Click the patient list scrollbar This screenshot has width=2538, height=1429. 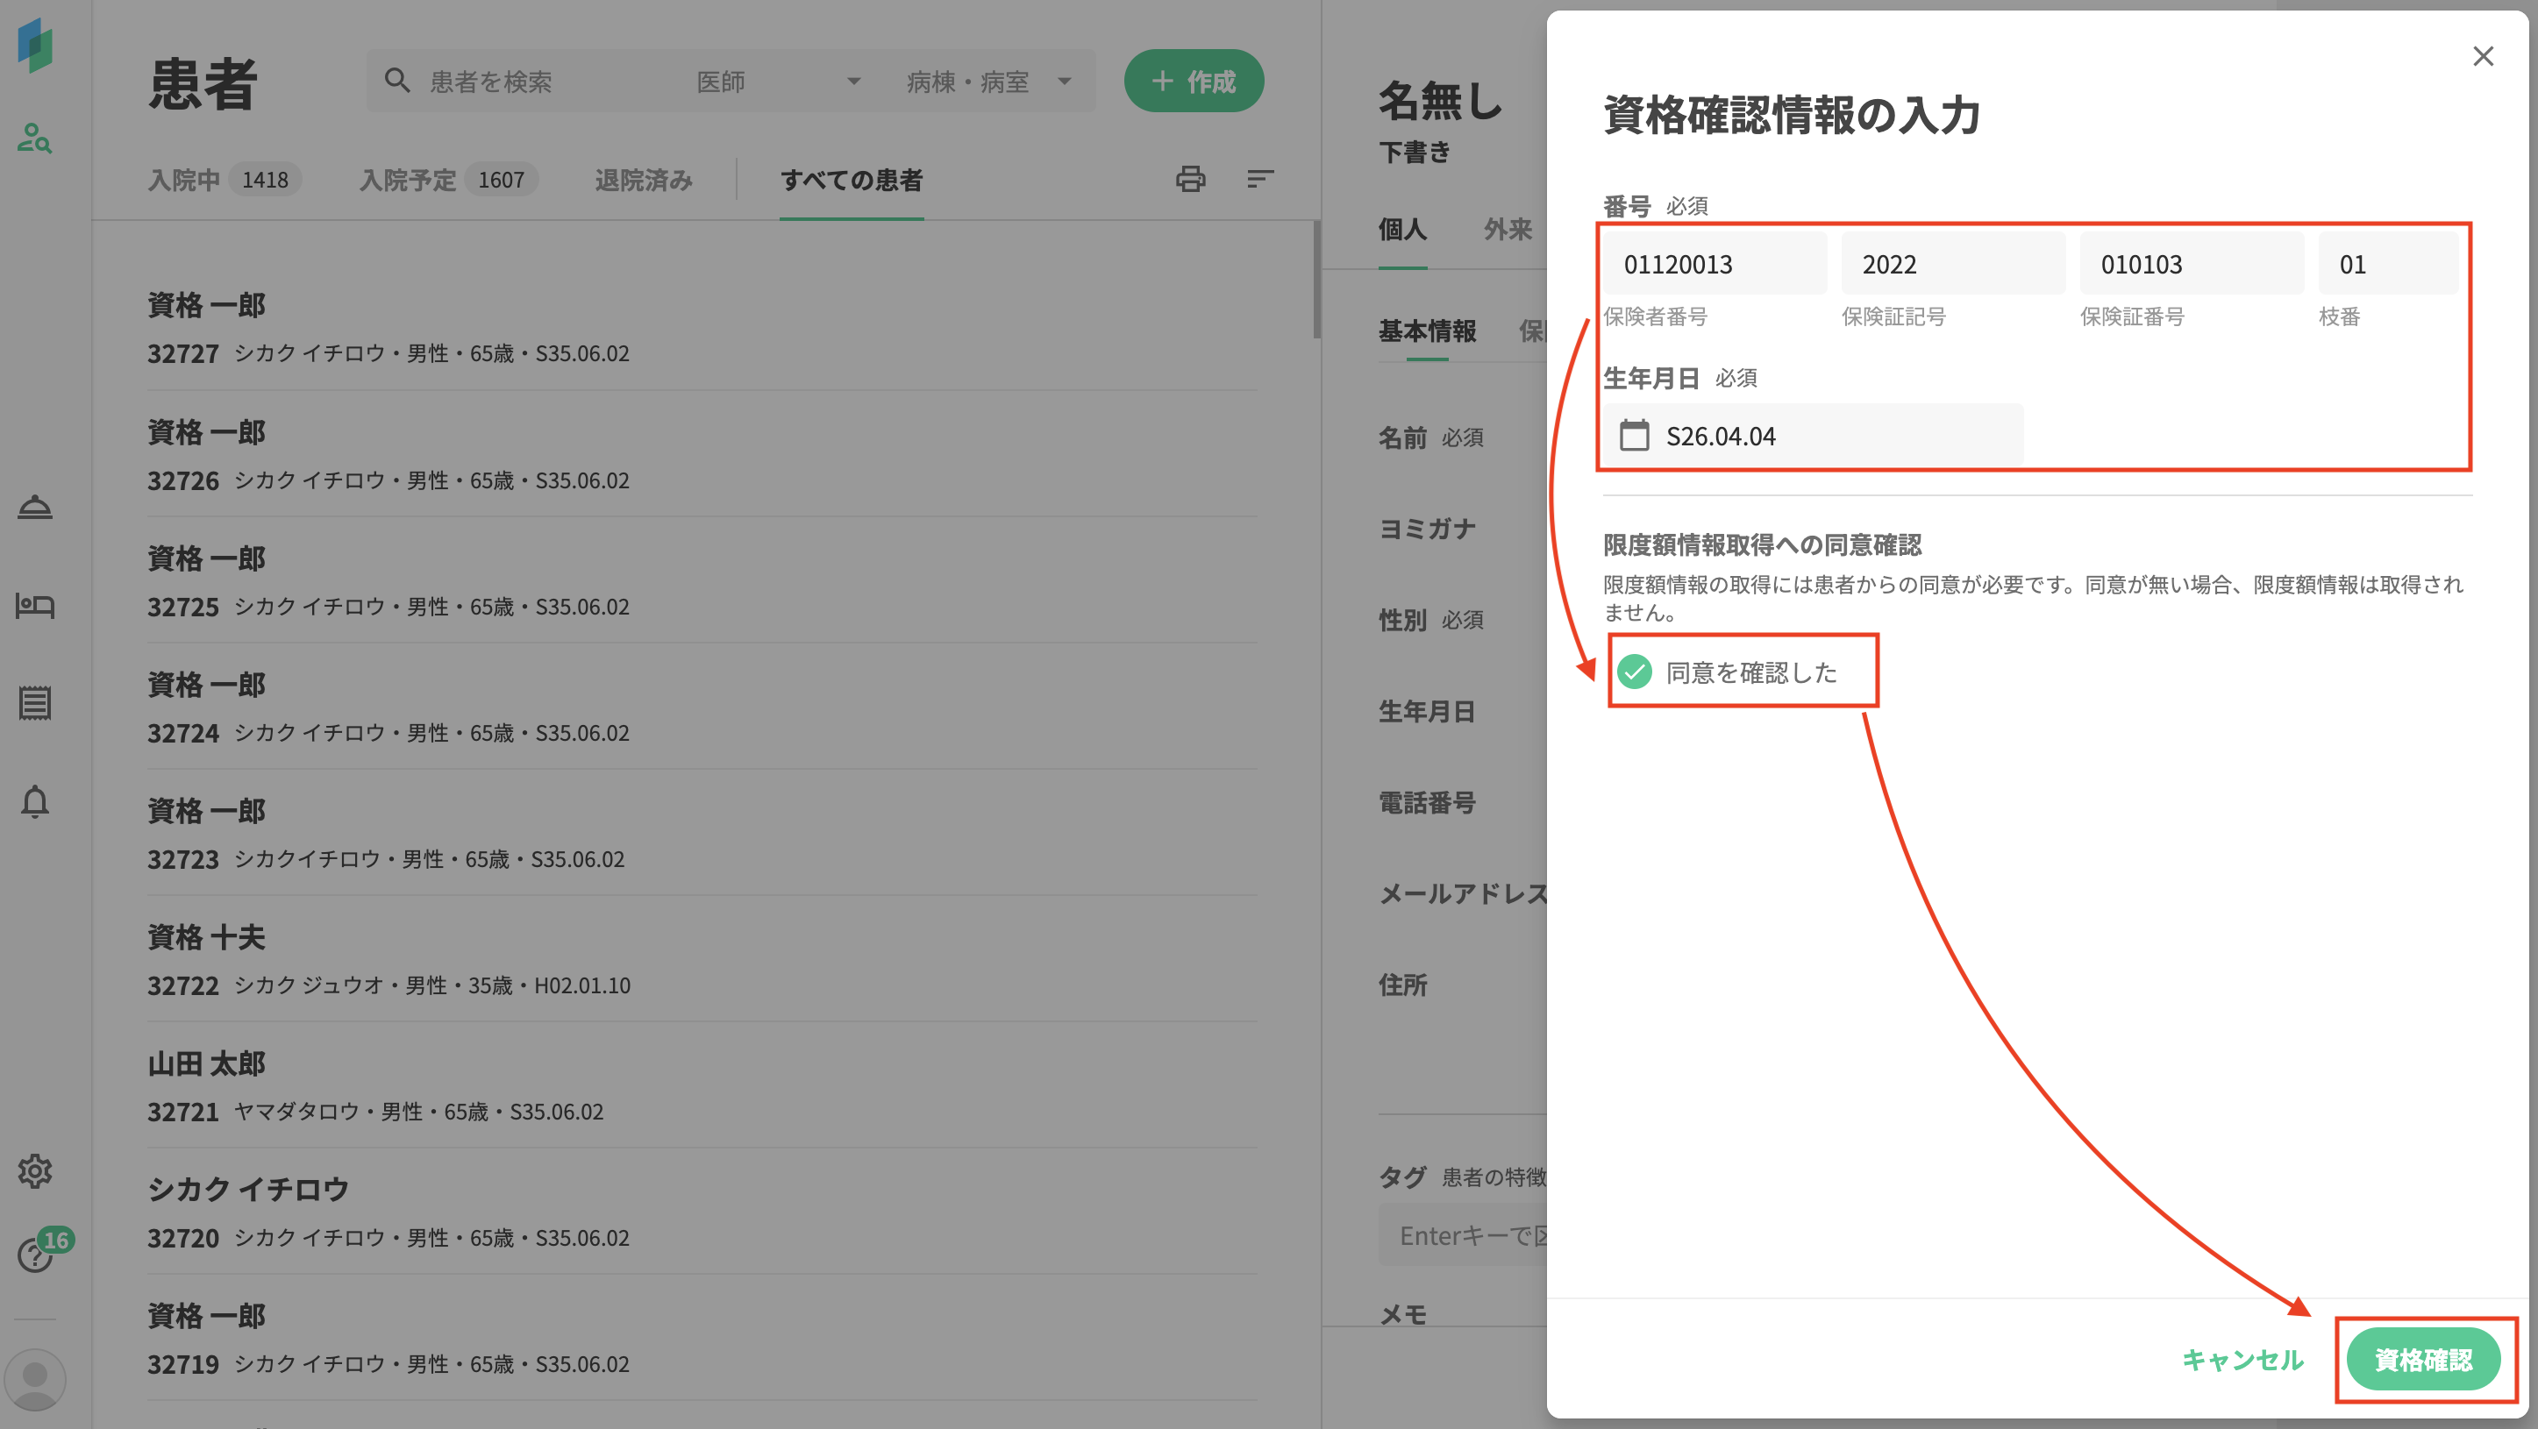[1316, 280]
